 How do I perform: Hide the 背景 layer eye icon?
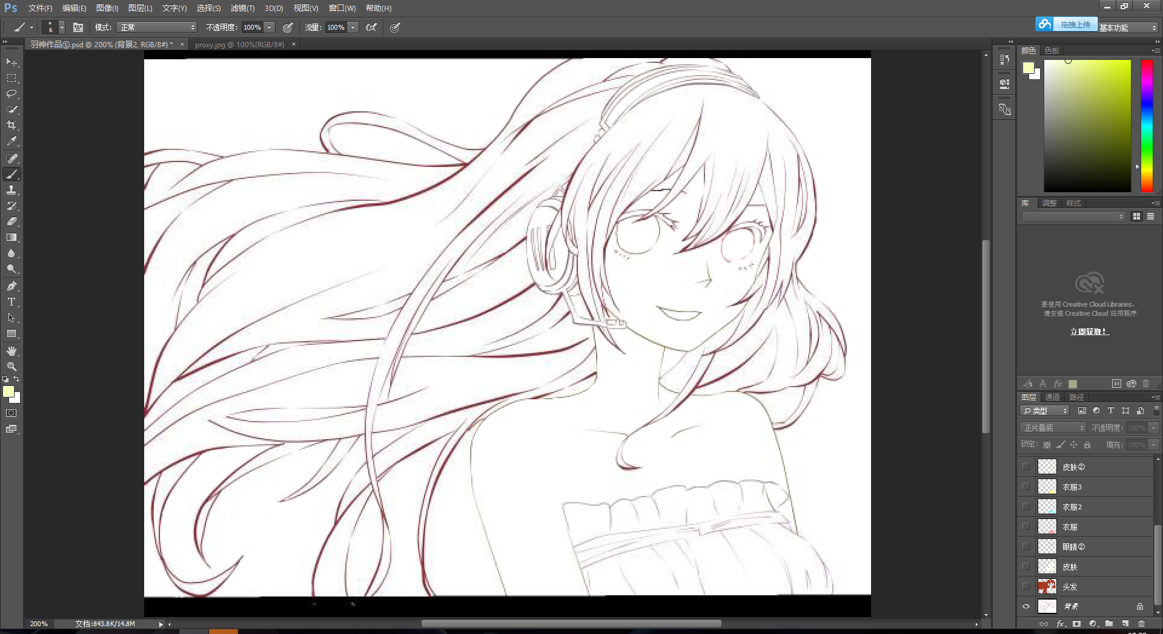1025,606
